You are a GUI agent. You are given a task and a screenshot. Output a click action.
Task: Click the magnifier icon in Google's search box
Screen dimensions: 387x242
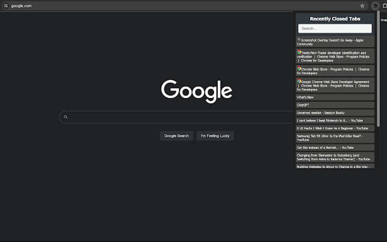(x=66, y=117)
